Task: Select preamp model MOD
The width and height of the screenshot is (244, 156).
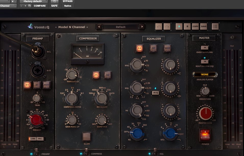Action: pyautogui.click(x=46, y=85)
